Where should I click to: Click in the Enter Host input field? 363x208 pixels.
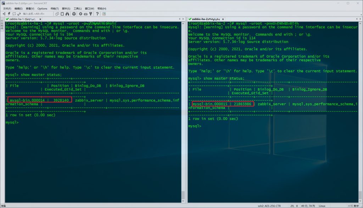click(x=37, y=14)
